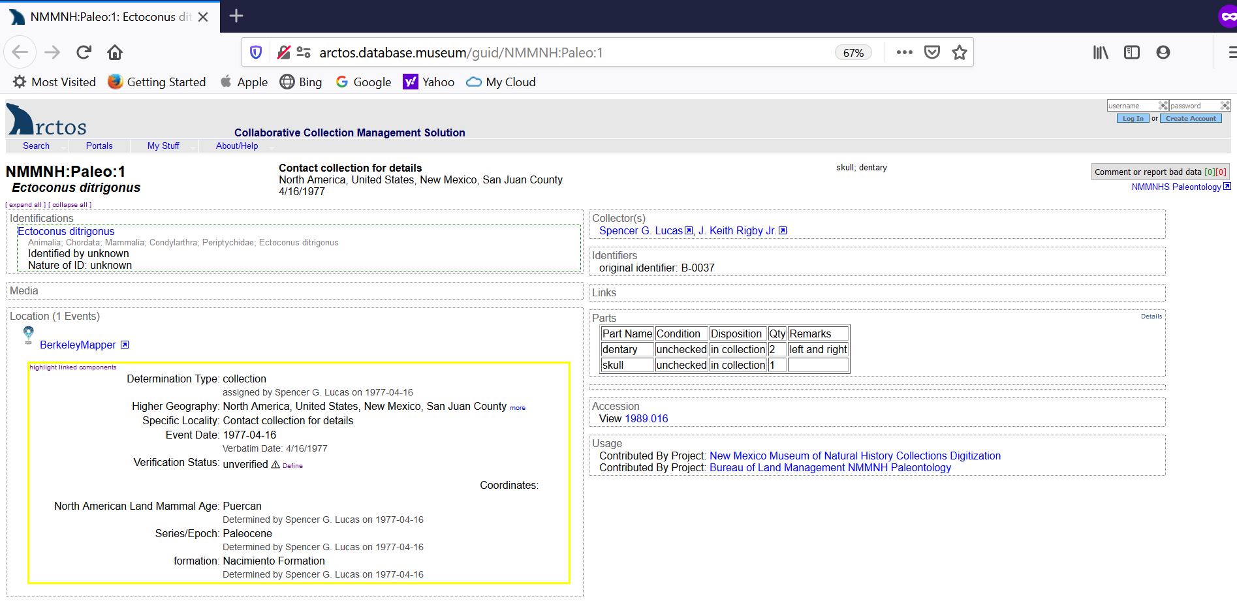Open Parts Details link
The height and width of the screenshot is (605, 1237).
coord(1151,316)
